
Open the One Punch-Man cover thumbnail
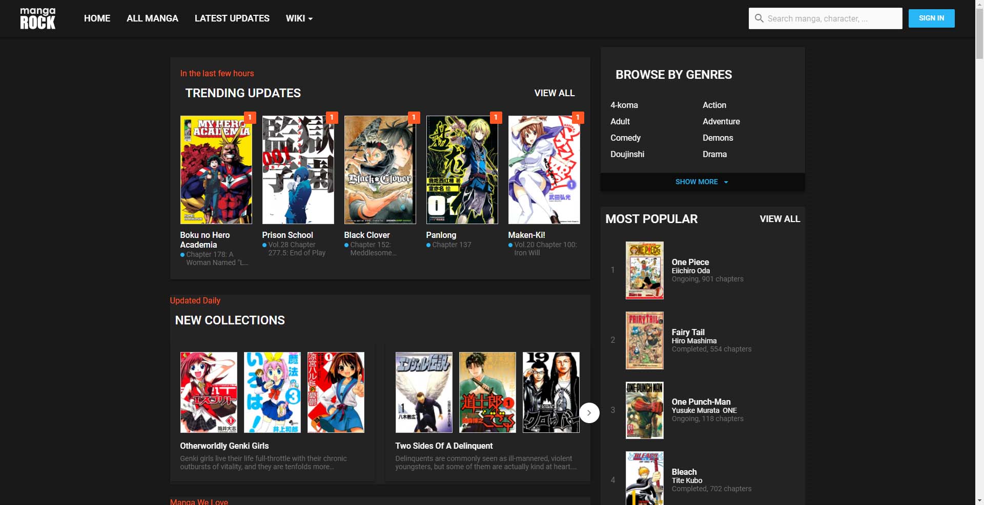pos(645,410)
